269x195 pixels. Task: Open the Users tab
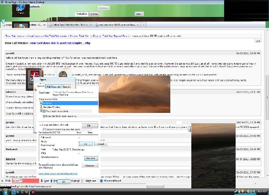139,14
